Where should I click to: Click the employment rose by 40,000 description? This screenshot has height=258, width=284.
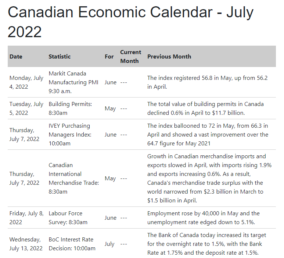(x=203, y=218)
